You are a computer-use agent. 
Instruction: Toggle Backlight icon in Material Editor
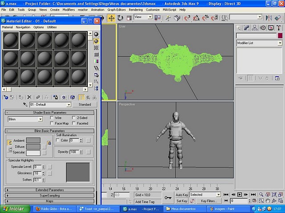(x=96, y=41)
